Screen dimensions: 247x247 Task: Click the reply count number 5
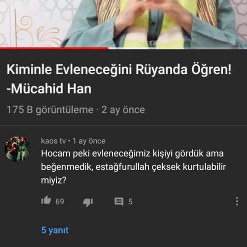(130, 202)
